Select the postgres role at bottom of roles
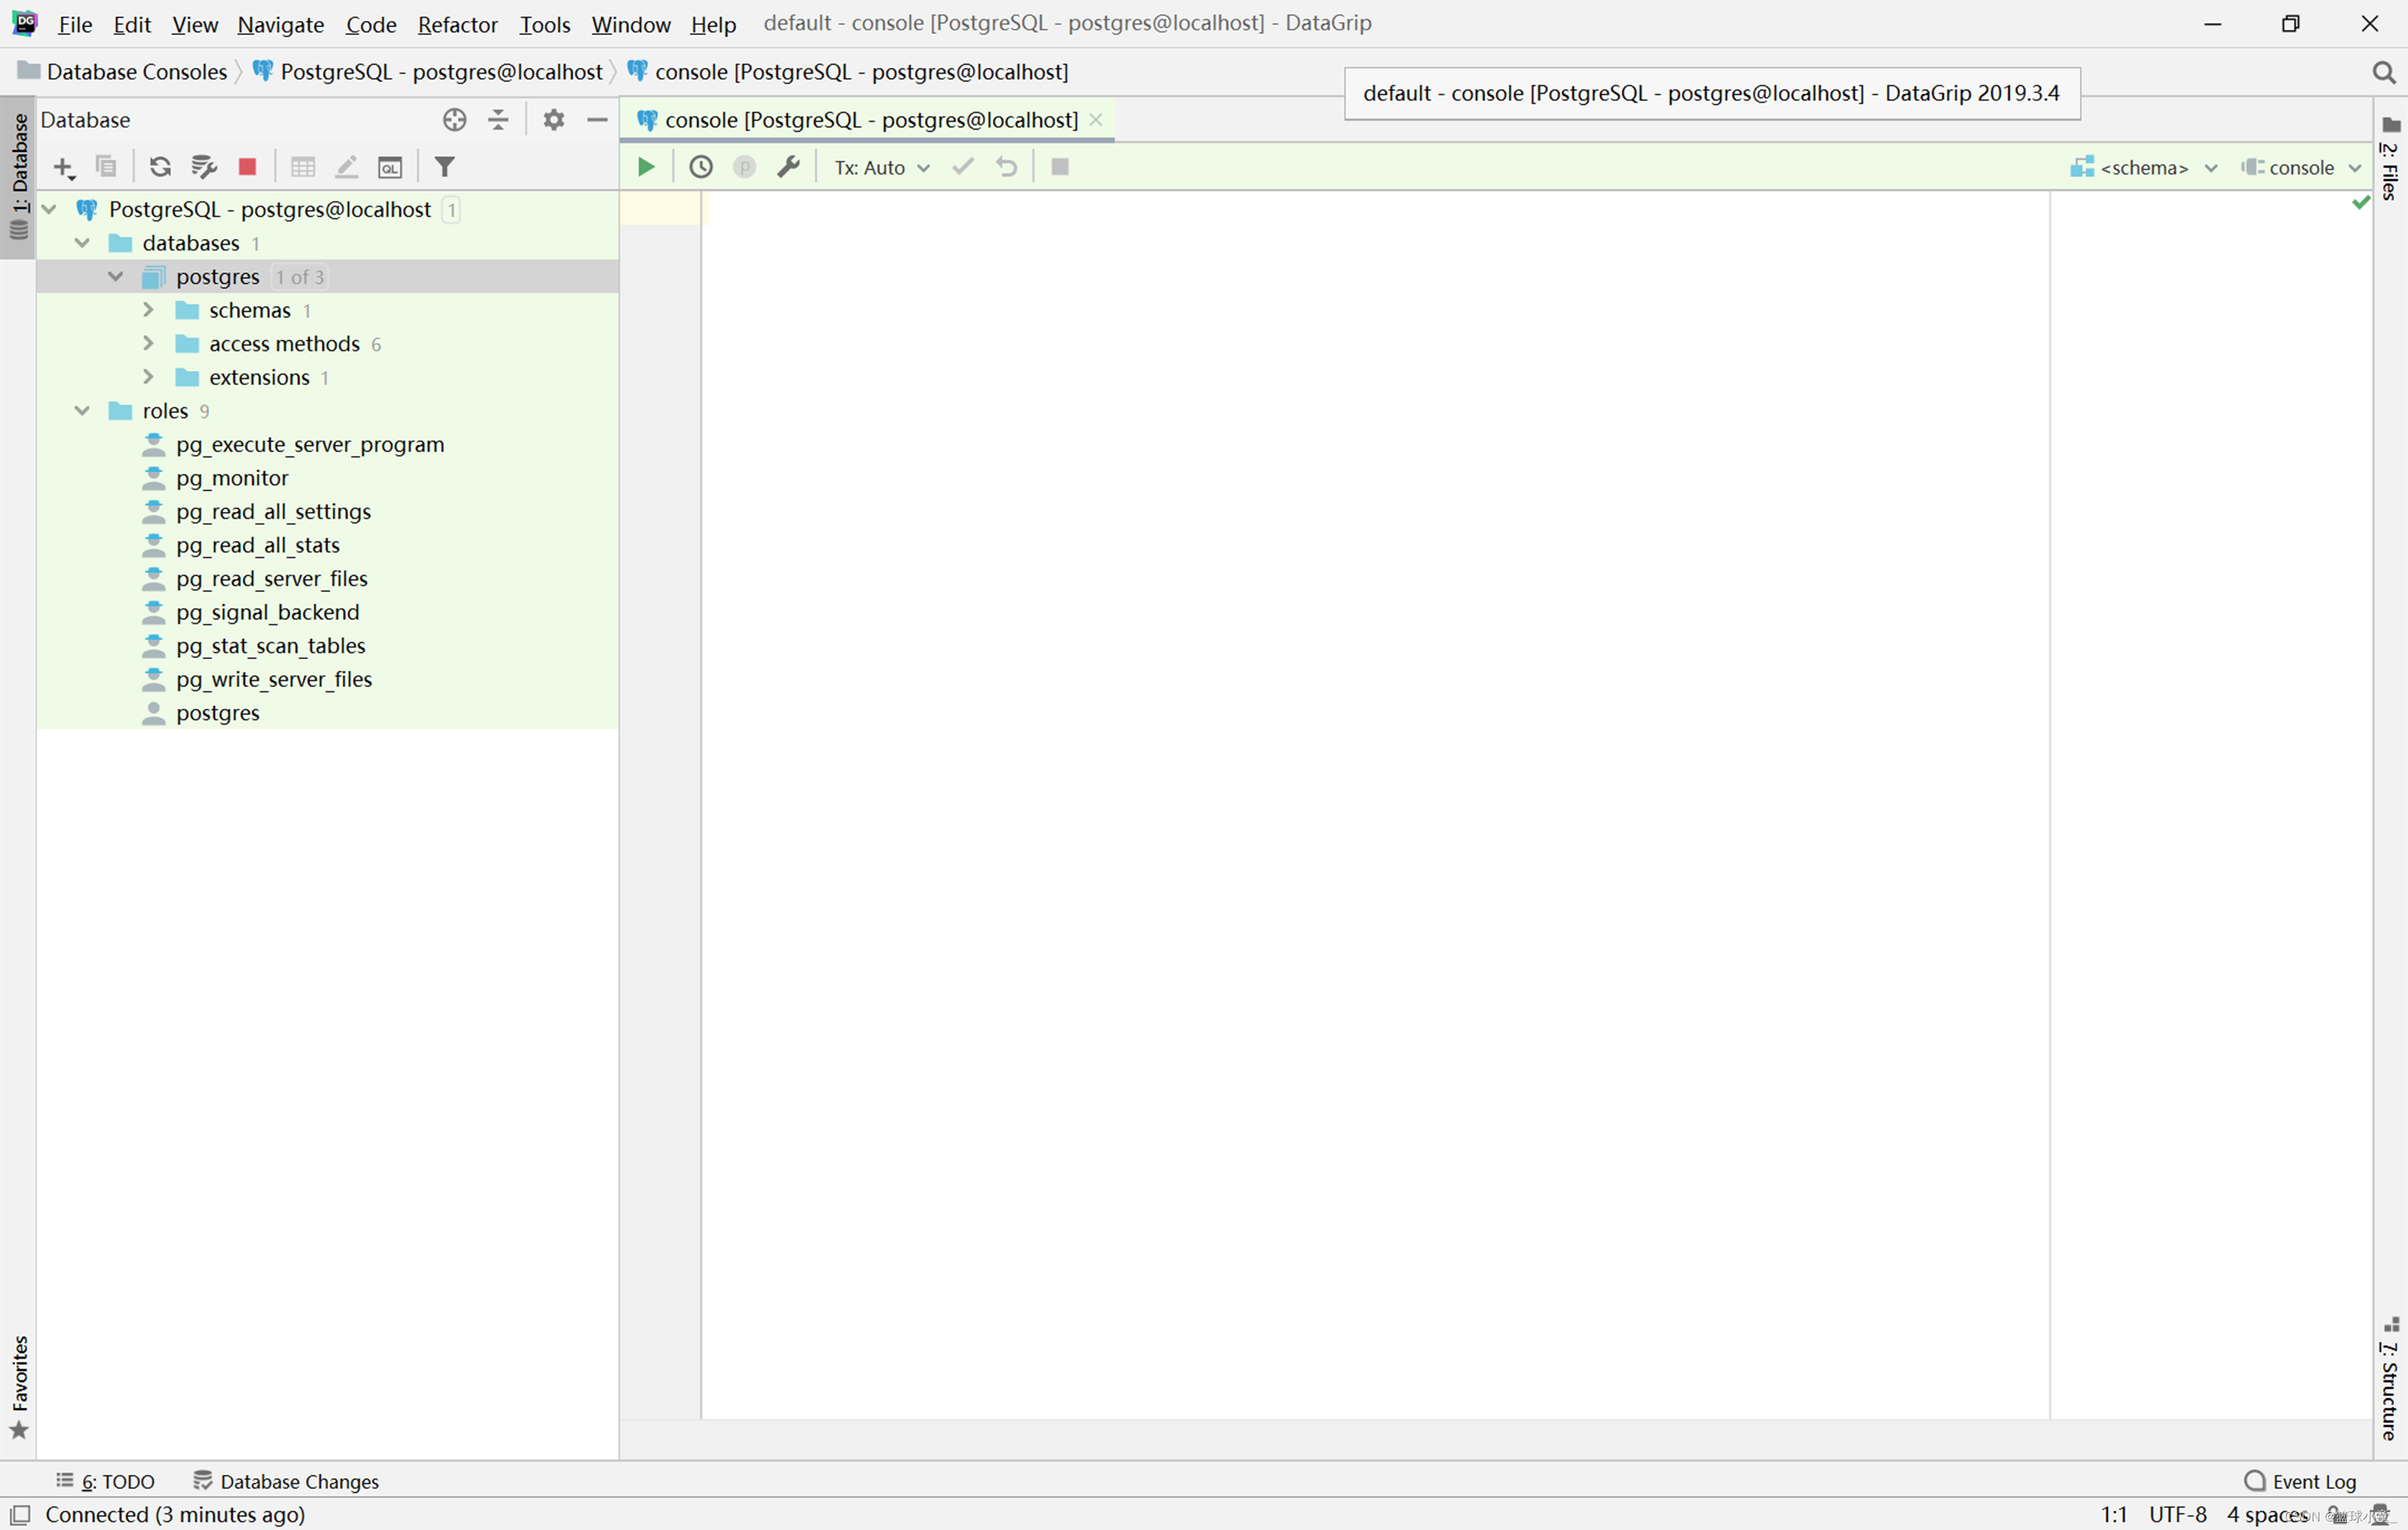2408x1530 pixels. 217,712
